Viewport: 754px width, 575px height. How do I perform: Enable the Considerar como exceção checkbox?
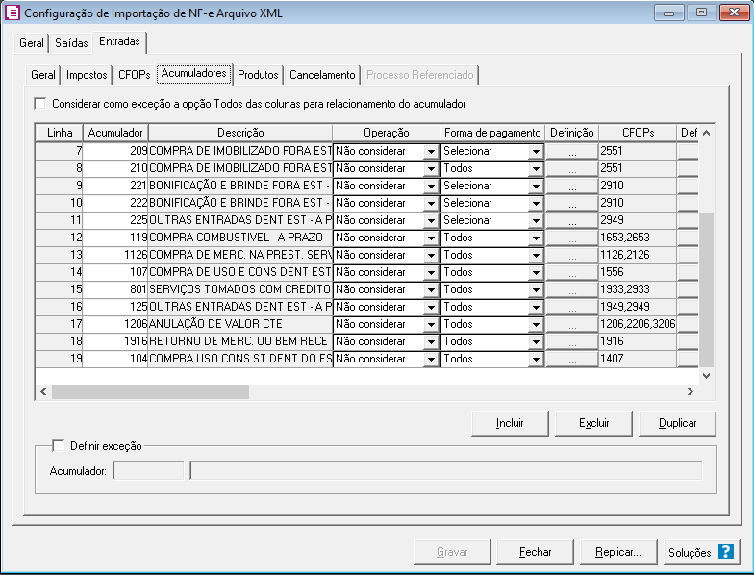[x=40, y=103]
